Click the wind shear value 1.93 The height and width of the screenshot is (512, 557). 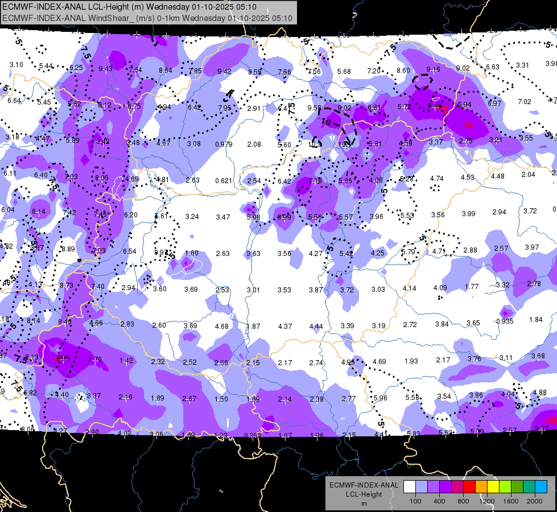pyautogui.click(x=411, y=361)
